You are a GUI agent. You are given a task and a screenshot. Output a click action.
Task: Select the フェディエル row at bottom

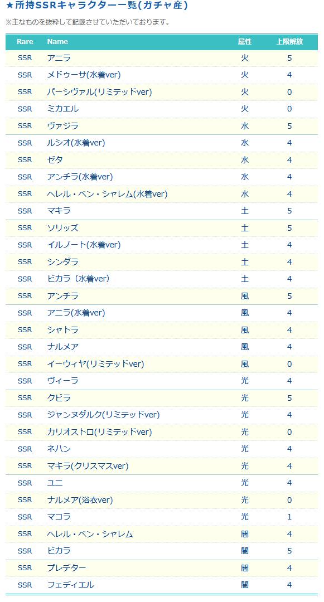[x=162, y=585]
